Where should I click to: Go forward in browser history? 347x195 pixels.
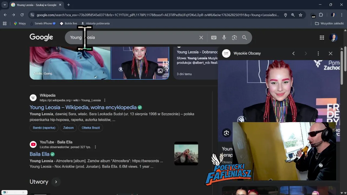pyautogui.click(x=14, y=15)
